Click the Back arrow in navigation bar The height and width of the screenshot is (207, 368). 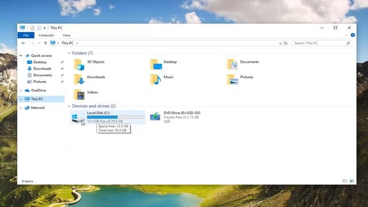pyautogui.click(x=23, y=43)
